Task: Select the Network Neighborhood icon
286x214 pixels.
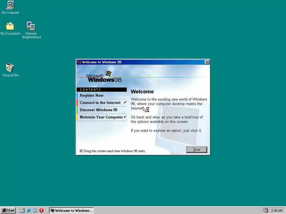Action: coord(31,30)
